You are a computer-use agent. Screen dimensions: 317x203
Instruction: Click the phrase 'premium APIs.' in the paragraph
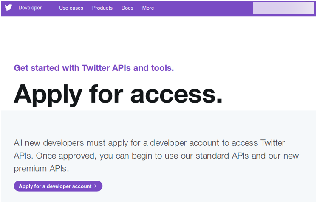(41, 168)
